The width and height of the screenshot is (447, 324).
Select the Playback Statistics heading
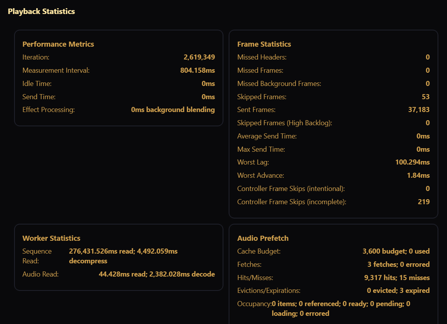41,11
